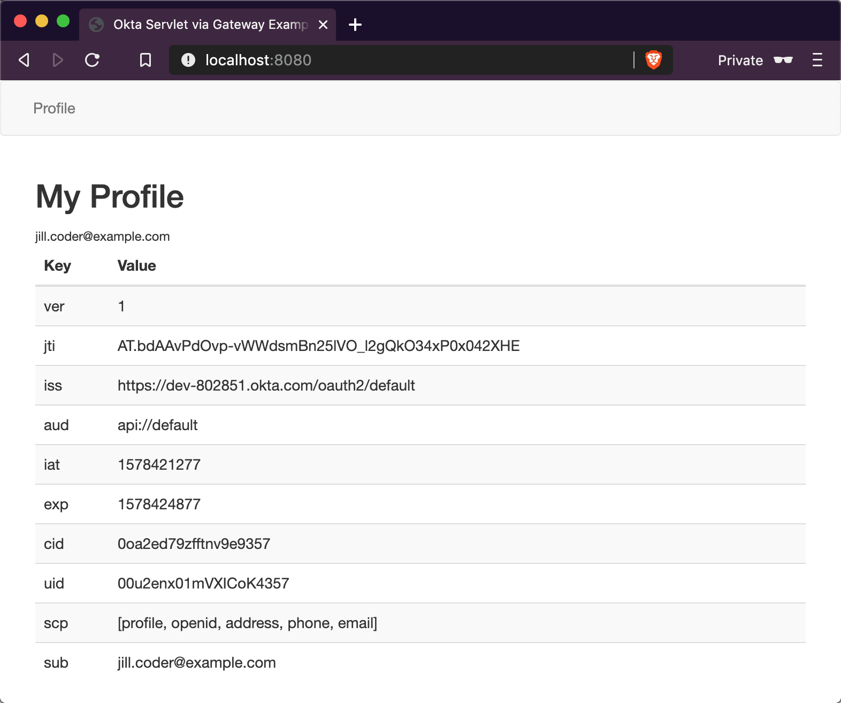Click the macOS green maximize button

pyautogui.click(x=63, y=21)
